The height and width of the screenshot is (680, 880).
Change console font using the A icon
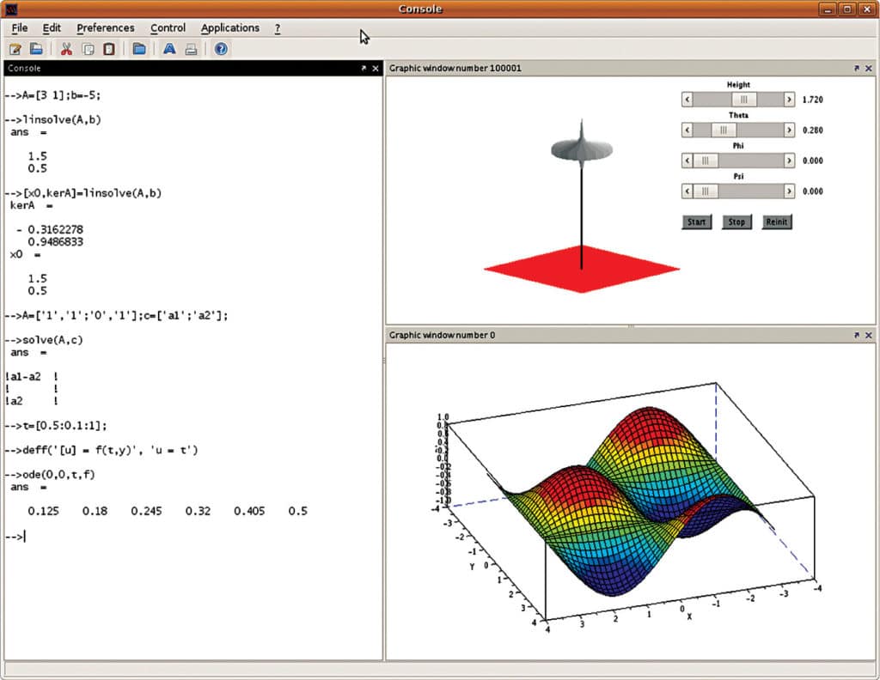(168, 49)
